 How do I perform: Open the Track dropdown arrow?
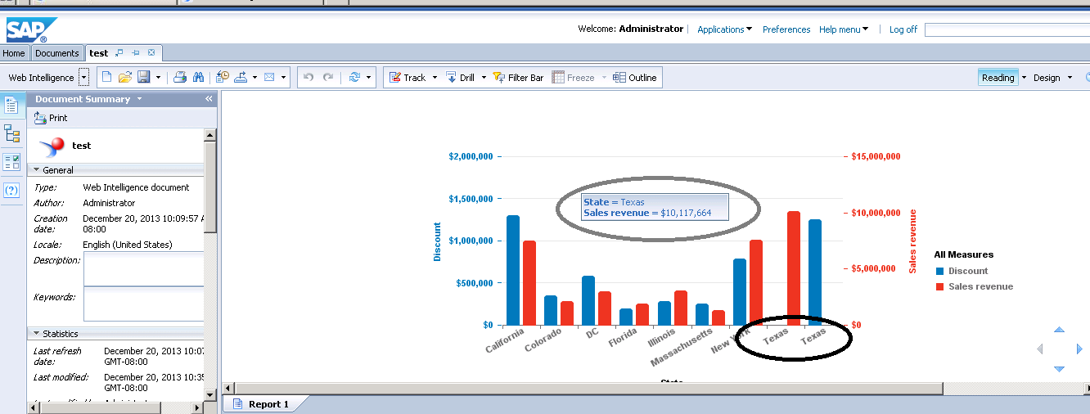(435, 79)
